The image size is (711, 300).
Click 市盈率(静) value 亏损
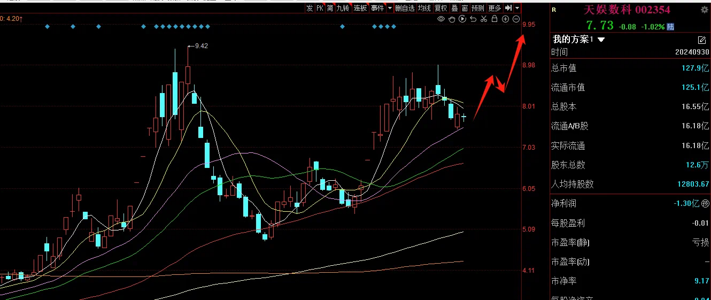pyautogui.click(x=701, y=242)
